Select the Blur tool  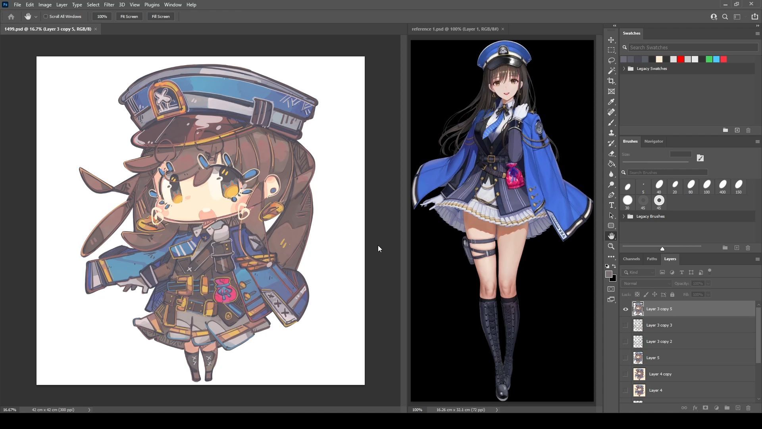click(611, 174)
